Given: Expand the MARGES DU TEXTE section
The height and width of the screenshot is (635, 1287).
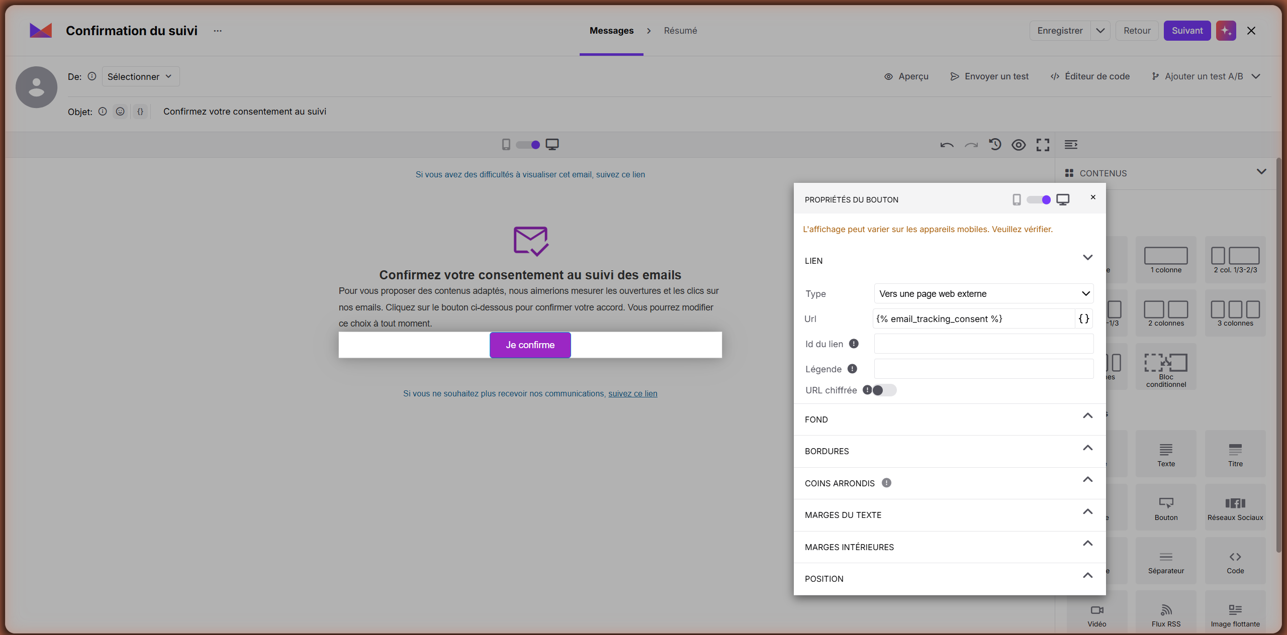Looking at the screenshot, I should click(x=950, y=515).
